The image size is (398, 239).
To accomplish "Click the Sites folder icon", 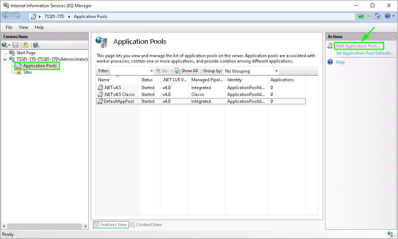I will point(19,72).
